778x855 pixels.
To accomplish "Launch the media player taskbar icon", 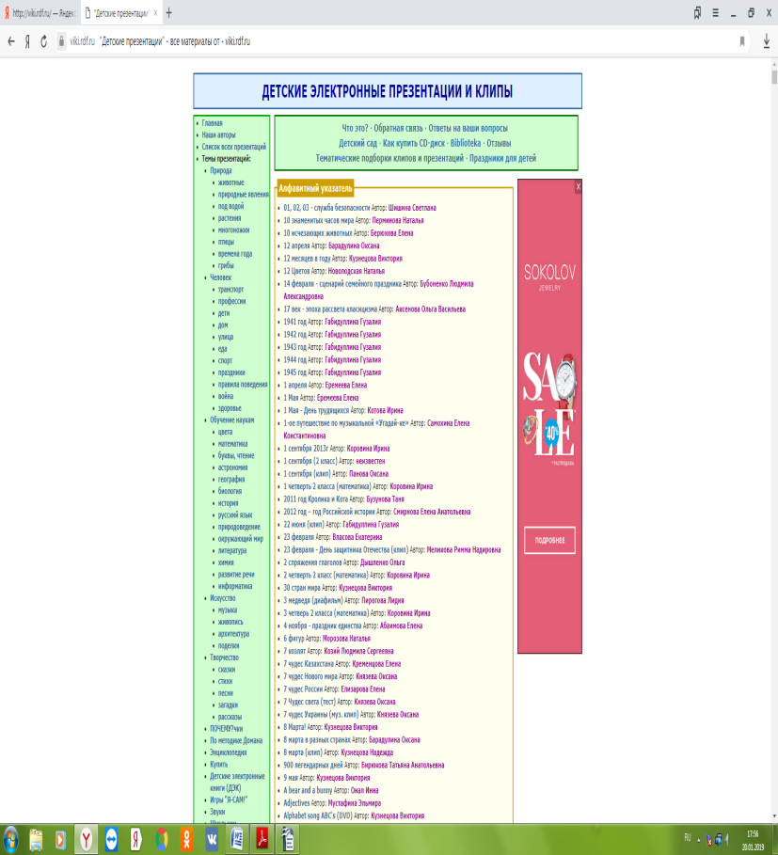I will [60, 840].
